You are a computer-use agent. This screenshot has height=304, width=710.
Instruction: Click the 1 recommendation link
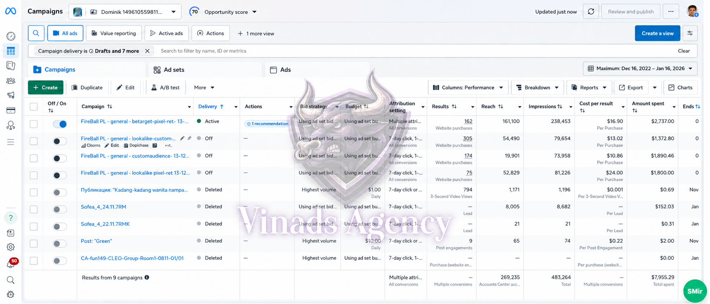267,124
